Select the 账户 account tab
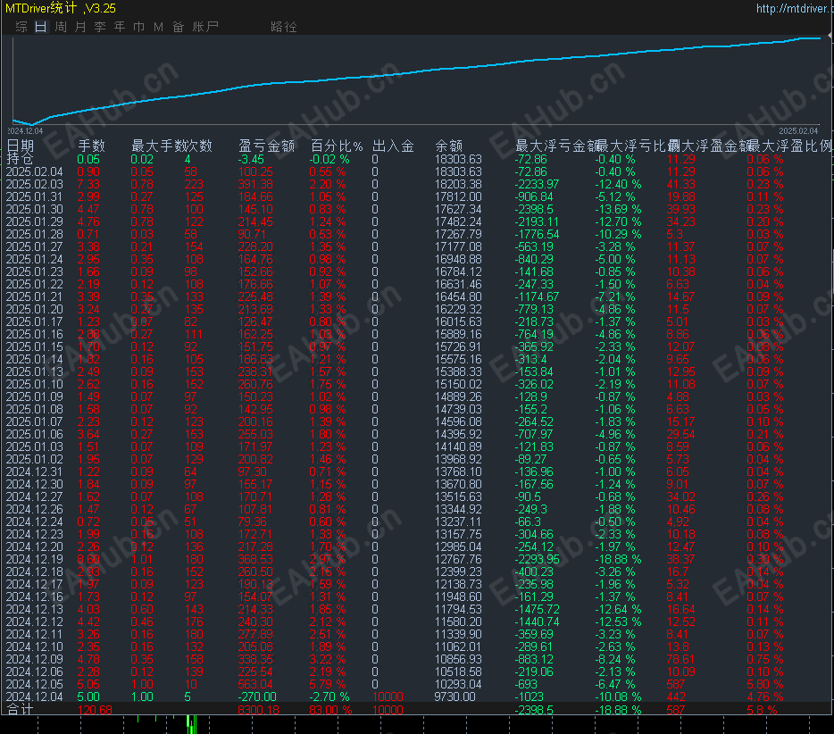This screenshot has height=734, width=834. click(205, 27)
